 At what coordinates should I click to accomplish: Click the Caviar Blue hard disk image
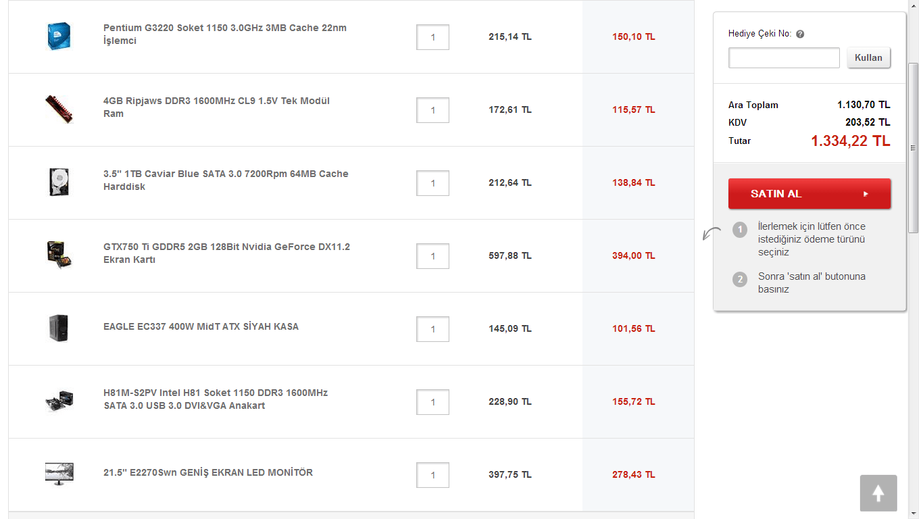59,182
